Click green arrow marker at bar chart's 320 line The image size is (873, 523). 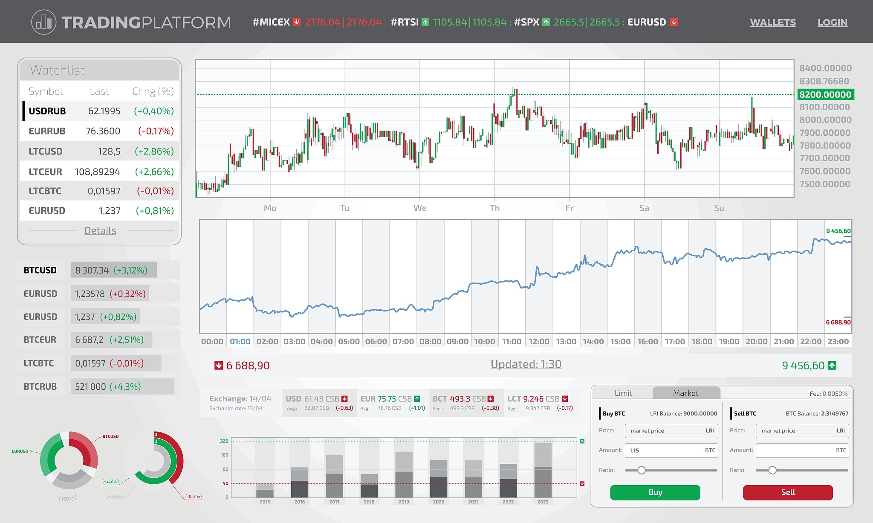(582, 441)
